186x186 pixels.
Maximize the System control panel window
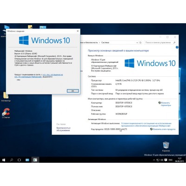(167, 37)
